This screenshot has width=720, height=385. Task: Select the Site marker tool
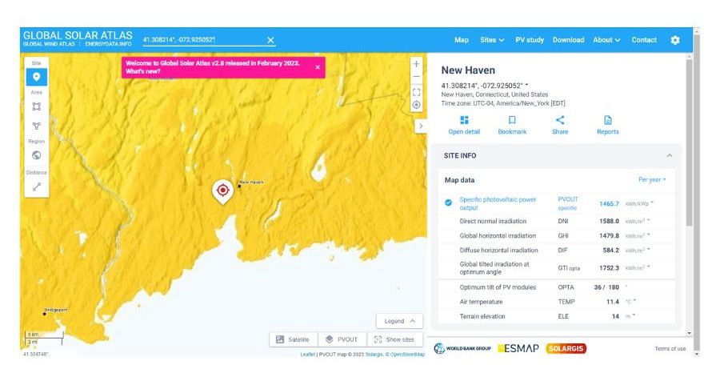(36, 77)
